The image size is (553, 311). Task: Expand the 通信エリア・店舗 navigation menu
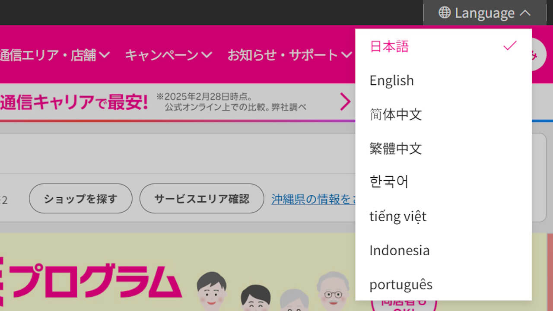(54, 55)
